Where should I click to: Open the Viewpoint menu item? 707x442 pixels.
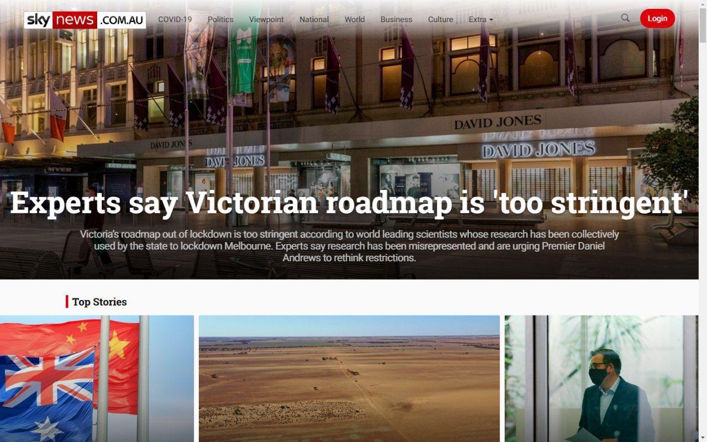(266, 19)
